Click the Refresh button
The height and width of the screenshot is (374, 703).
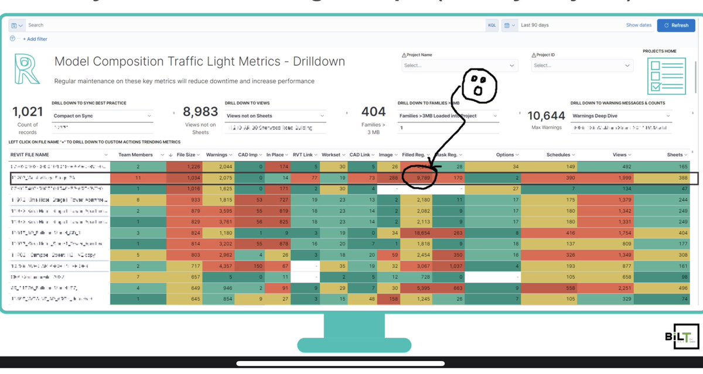coord(676,25)
